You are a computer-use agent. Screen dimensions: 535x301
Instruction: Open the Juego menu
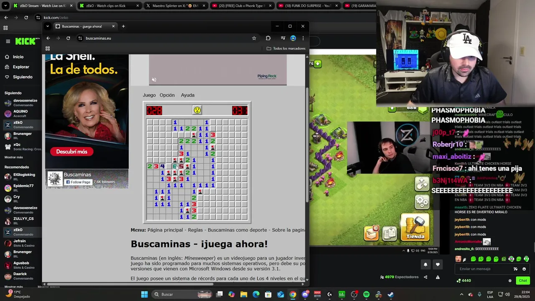coord(149,95)
